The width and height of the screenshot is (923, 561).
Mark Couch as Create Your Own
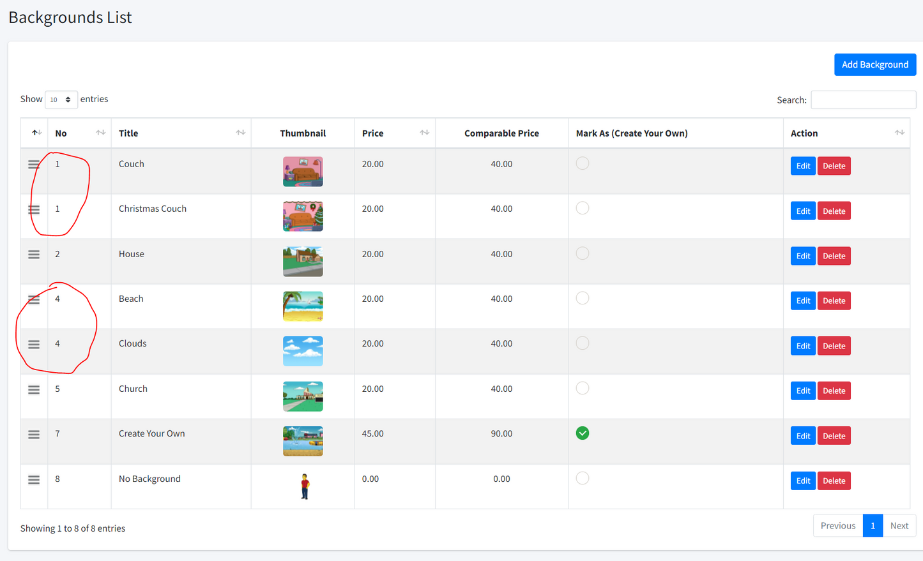582,163
